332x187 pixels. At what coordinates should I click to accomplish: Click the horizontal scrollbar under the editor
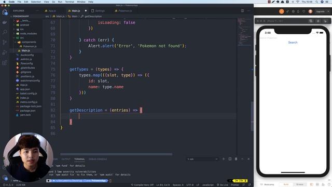pos(116,154)
